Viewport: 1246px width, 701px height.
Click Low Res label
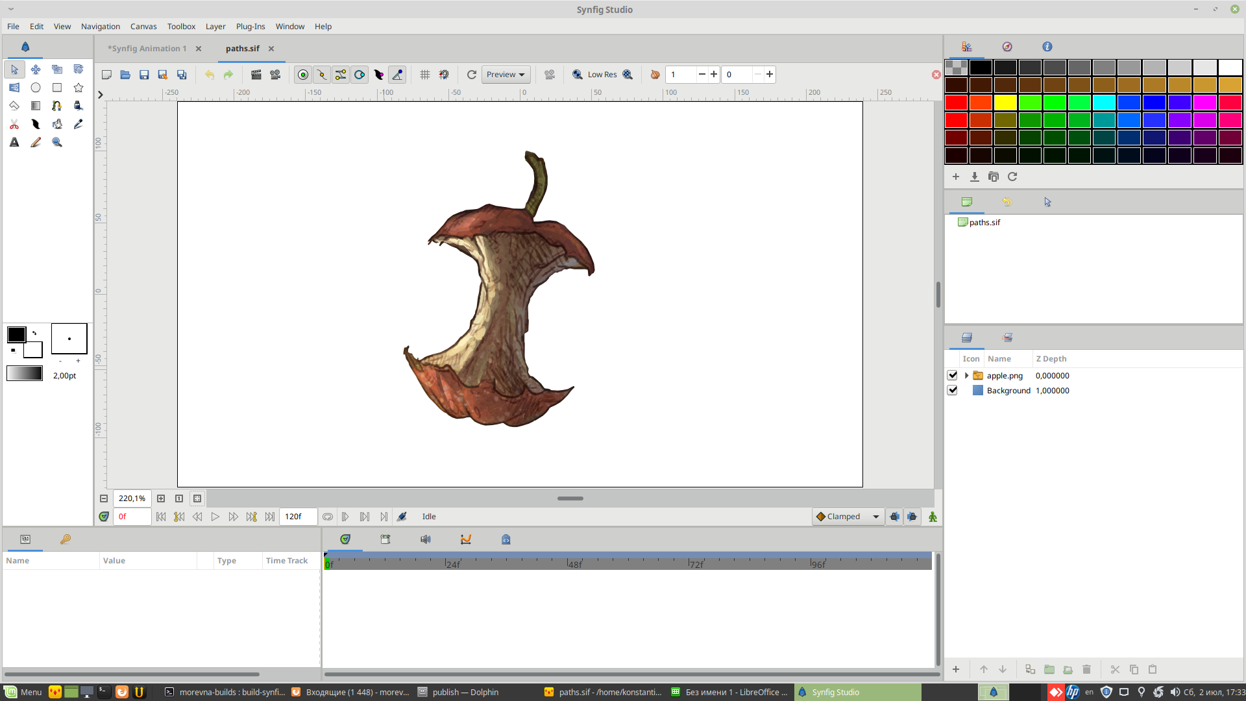602,75
